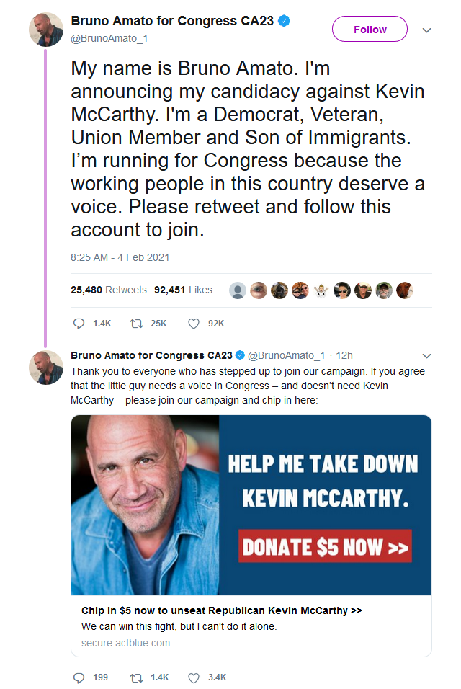Click verified badge in the second tweet
The height and width of the screenshot is (689, 461).
point(240,355)
